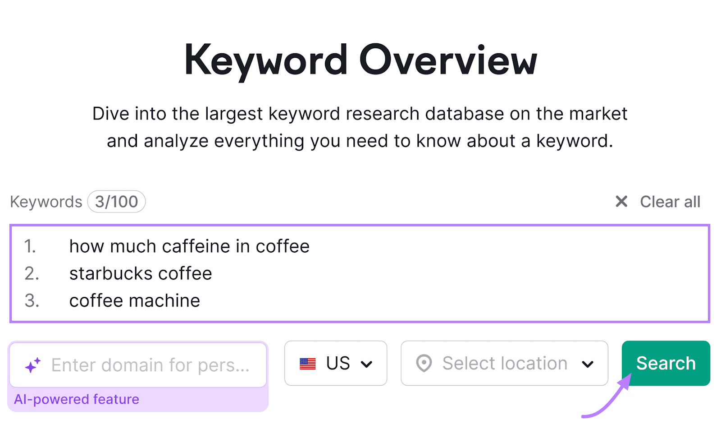The width and height of the screenshot is (721, 429).
Task: Click the Keywords label
Action: (45, 202)
